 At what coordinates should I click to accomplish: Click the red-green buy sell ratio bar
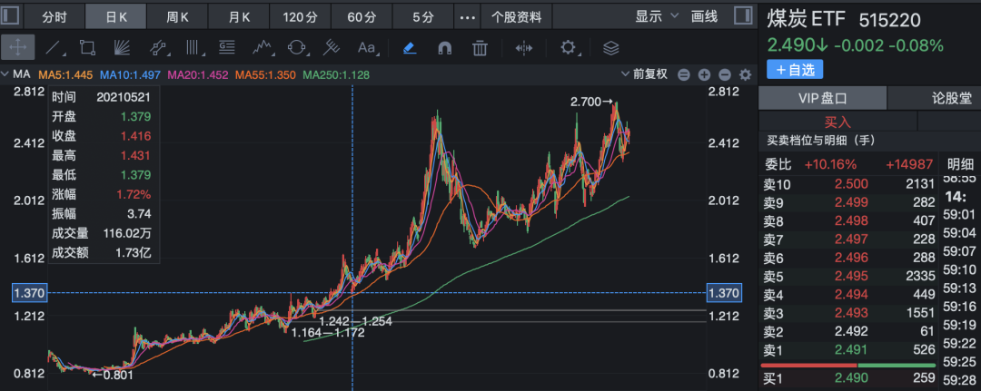point(847,365)
